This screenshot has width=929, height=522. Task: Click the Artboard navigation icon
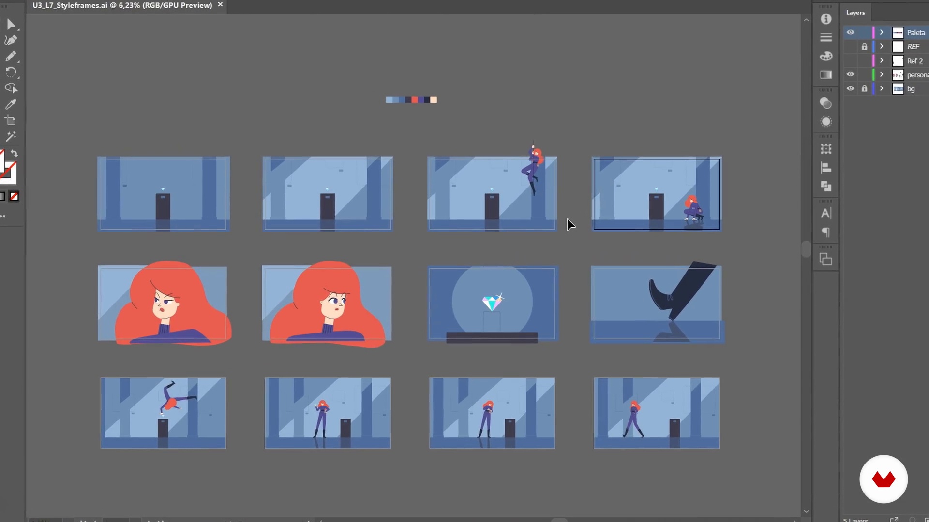(x=825, y=260)
